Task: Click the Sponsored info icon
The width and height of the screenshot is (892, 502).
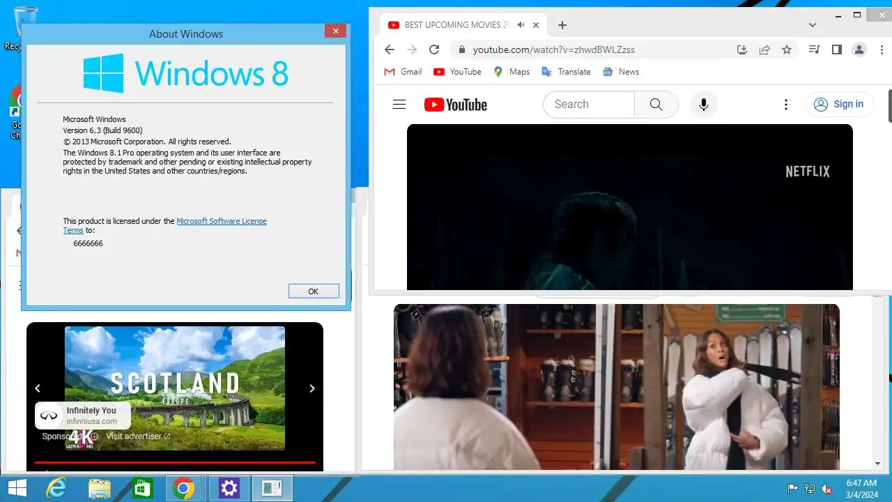Action: coord(95,436)
